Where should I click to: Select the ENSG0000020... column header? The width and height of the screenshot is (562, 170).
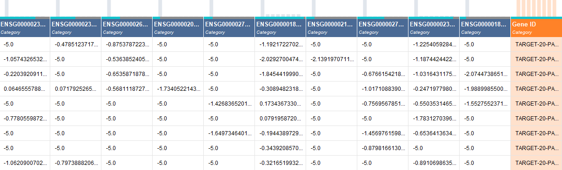[178, 28]
